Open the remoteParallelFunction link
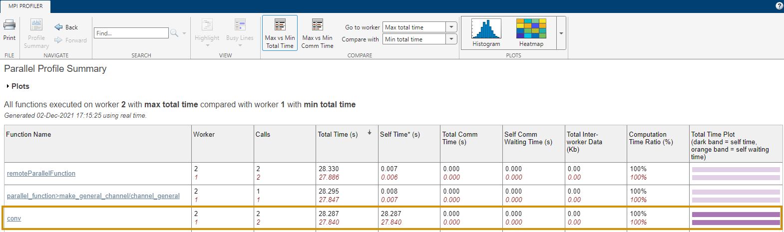This screenshot has height=232, width=784. 41,174
